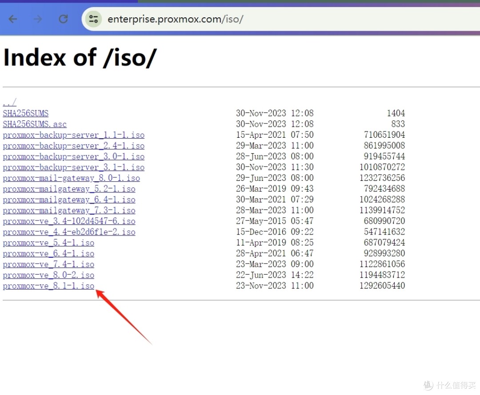Download proxmox-mailgateway_7.3-1.iso

click(x=69, y=210)
